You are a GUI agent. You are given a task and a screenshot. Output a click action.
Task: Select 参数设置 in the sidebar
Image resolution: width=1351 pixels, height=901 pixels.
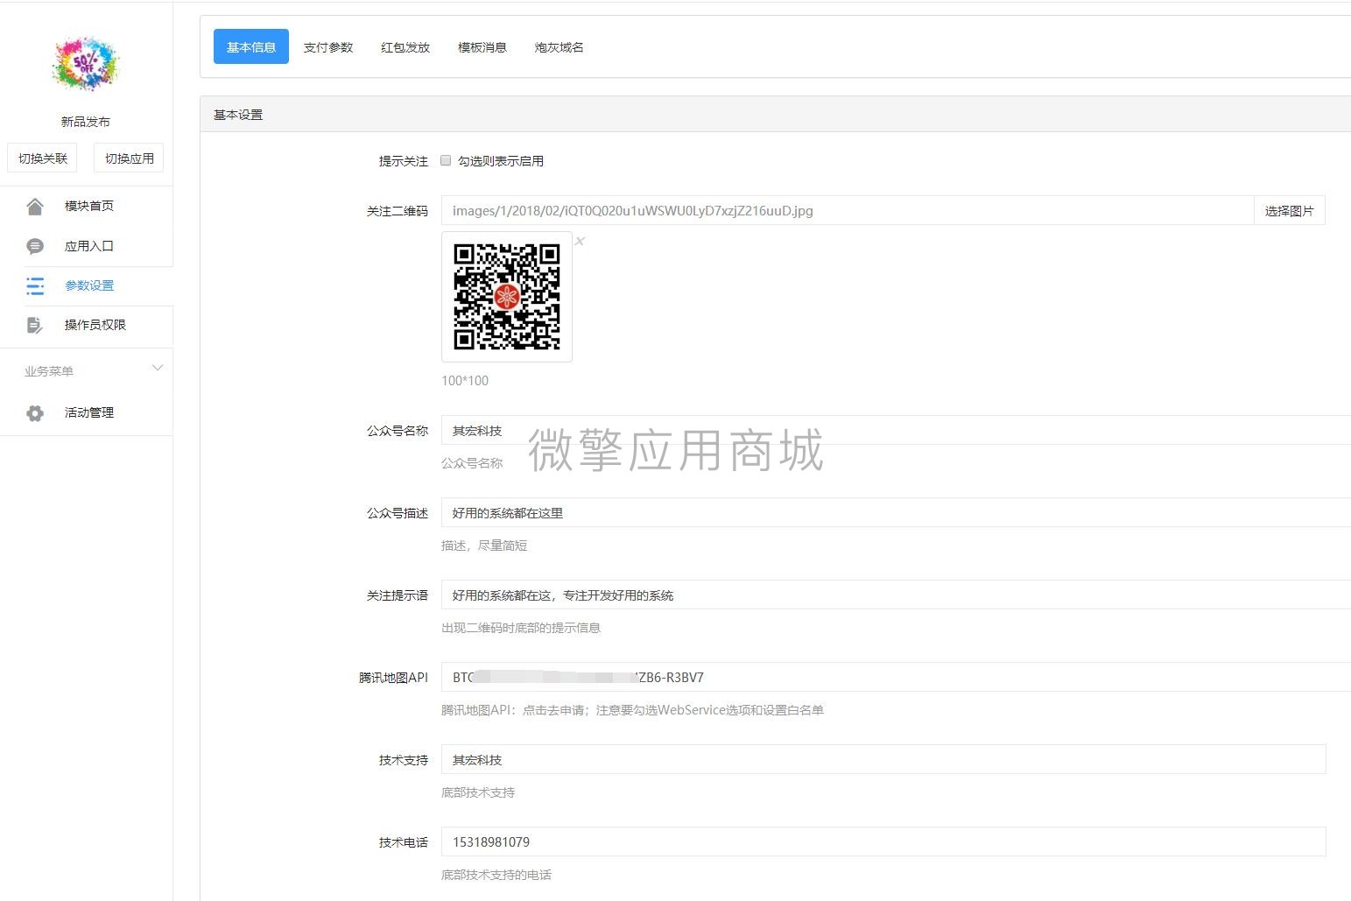point(89,285)
